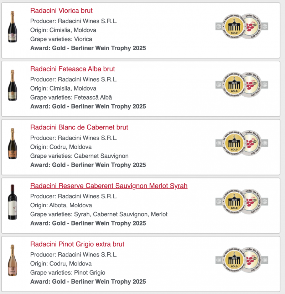Viewport: 285px width, 294px height.
Task: Click the Pinot Grigio extra brut bottle thumbnail
Action: click(12, 261)
